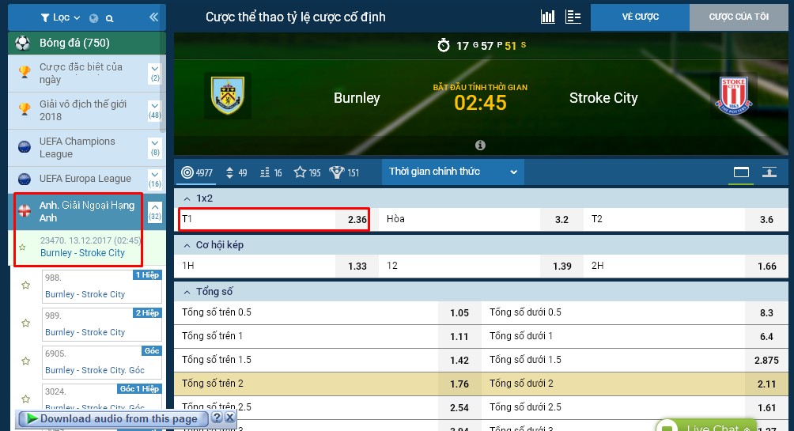Select Bóng đá (750) sport category
Screen dimensions: 794x431
(x=86, y=43)
